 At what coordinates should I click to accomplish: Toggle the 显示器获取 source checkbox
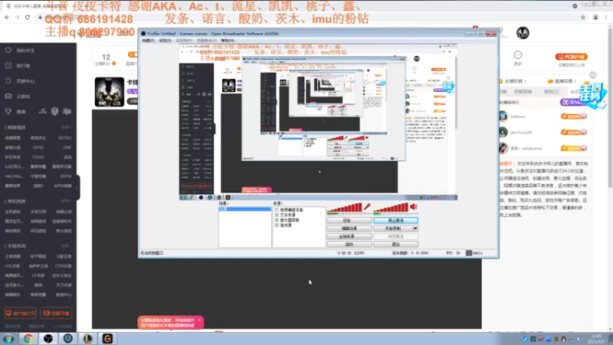click(x=277, y=220)
